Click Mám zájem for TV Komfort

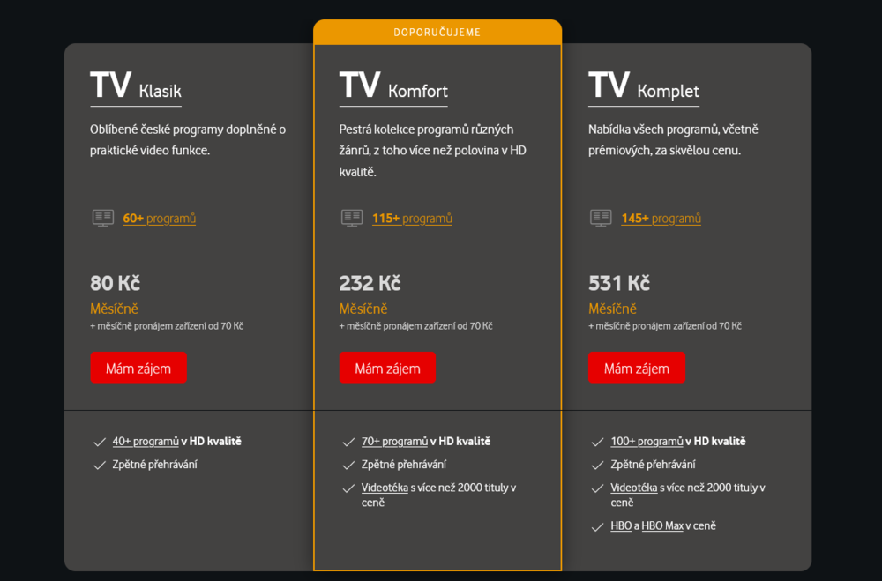point(387,368)
